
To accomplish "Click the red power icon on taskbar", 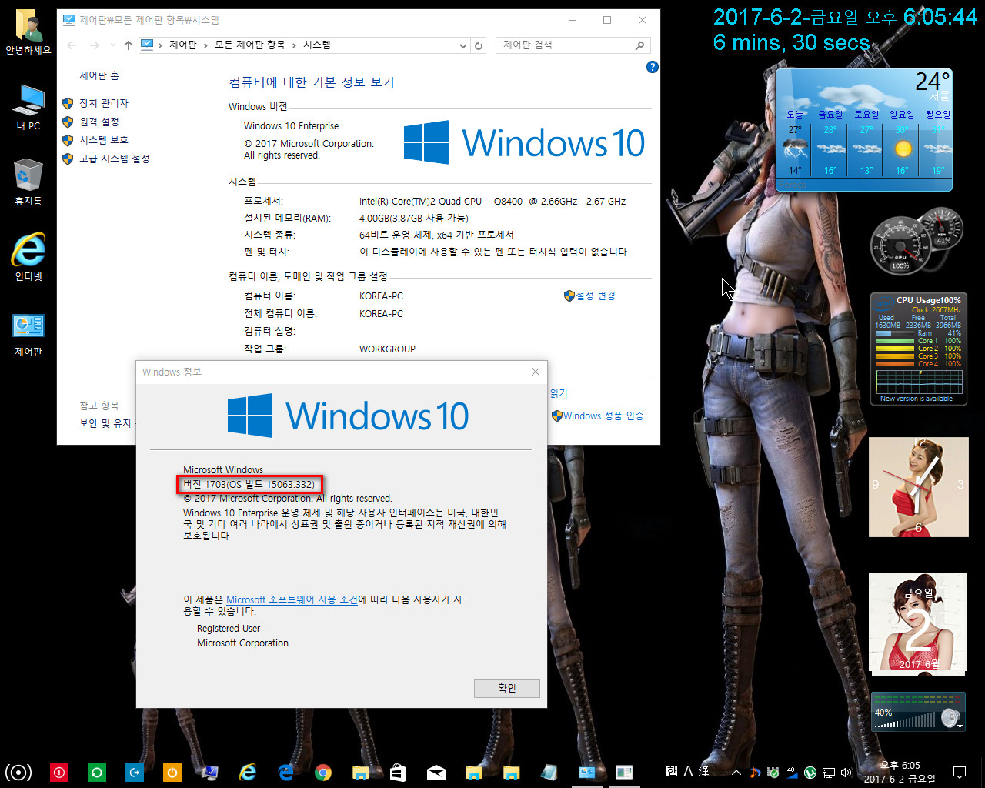I will [59, 772].
